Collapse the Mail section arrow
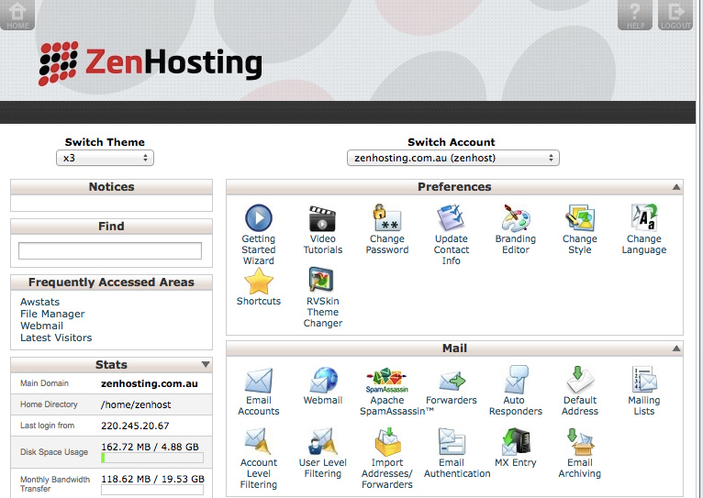703x498 pixels. pos(676,349)
